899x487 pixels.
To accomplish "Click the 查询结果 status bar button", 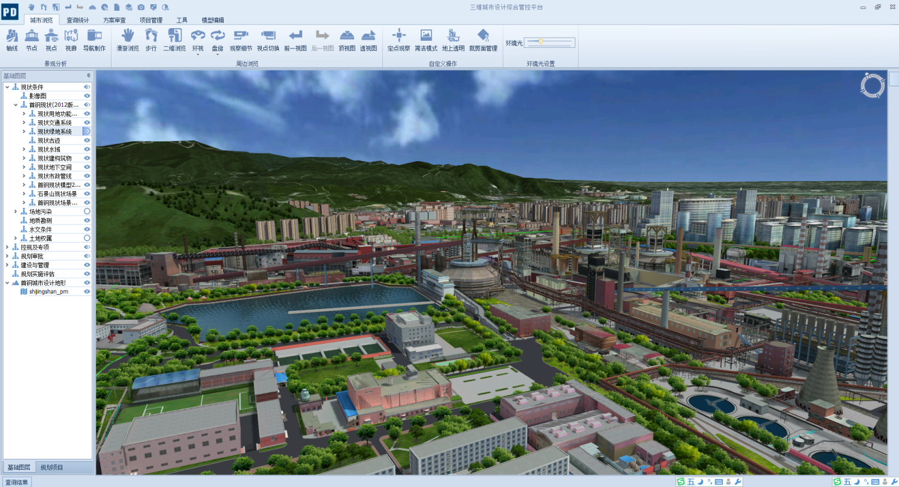I will [17, 482].
